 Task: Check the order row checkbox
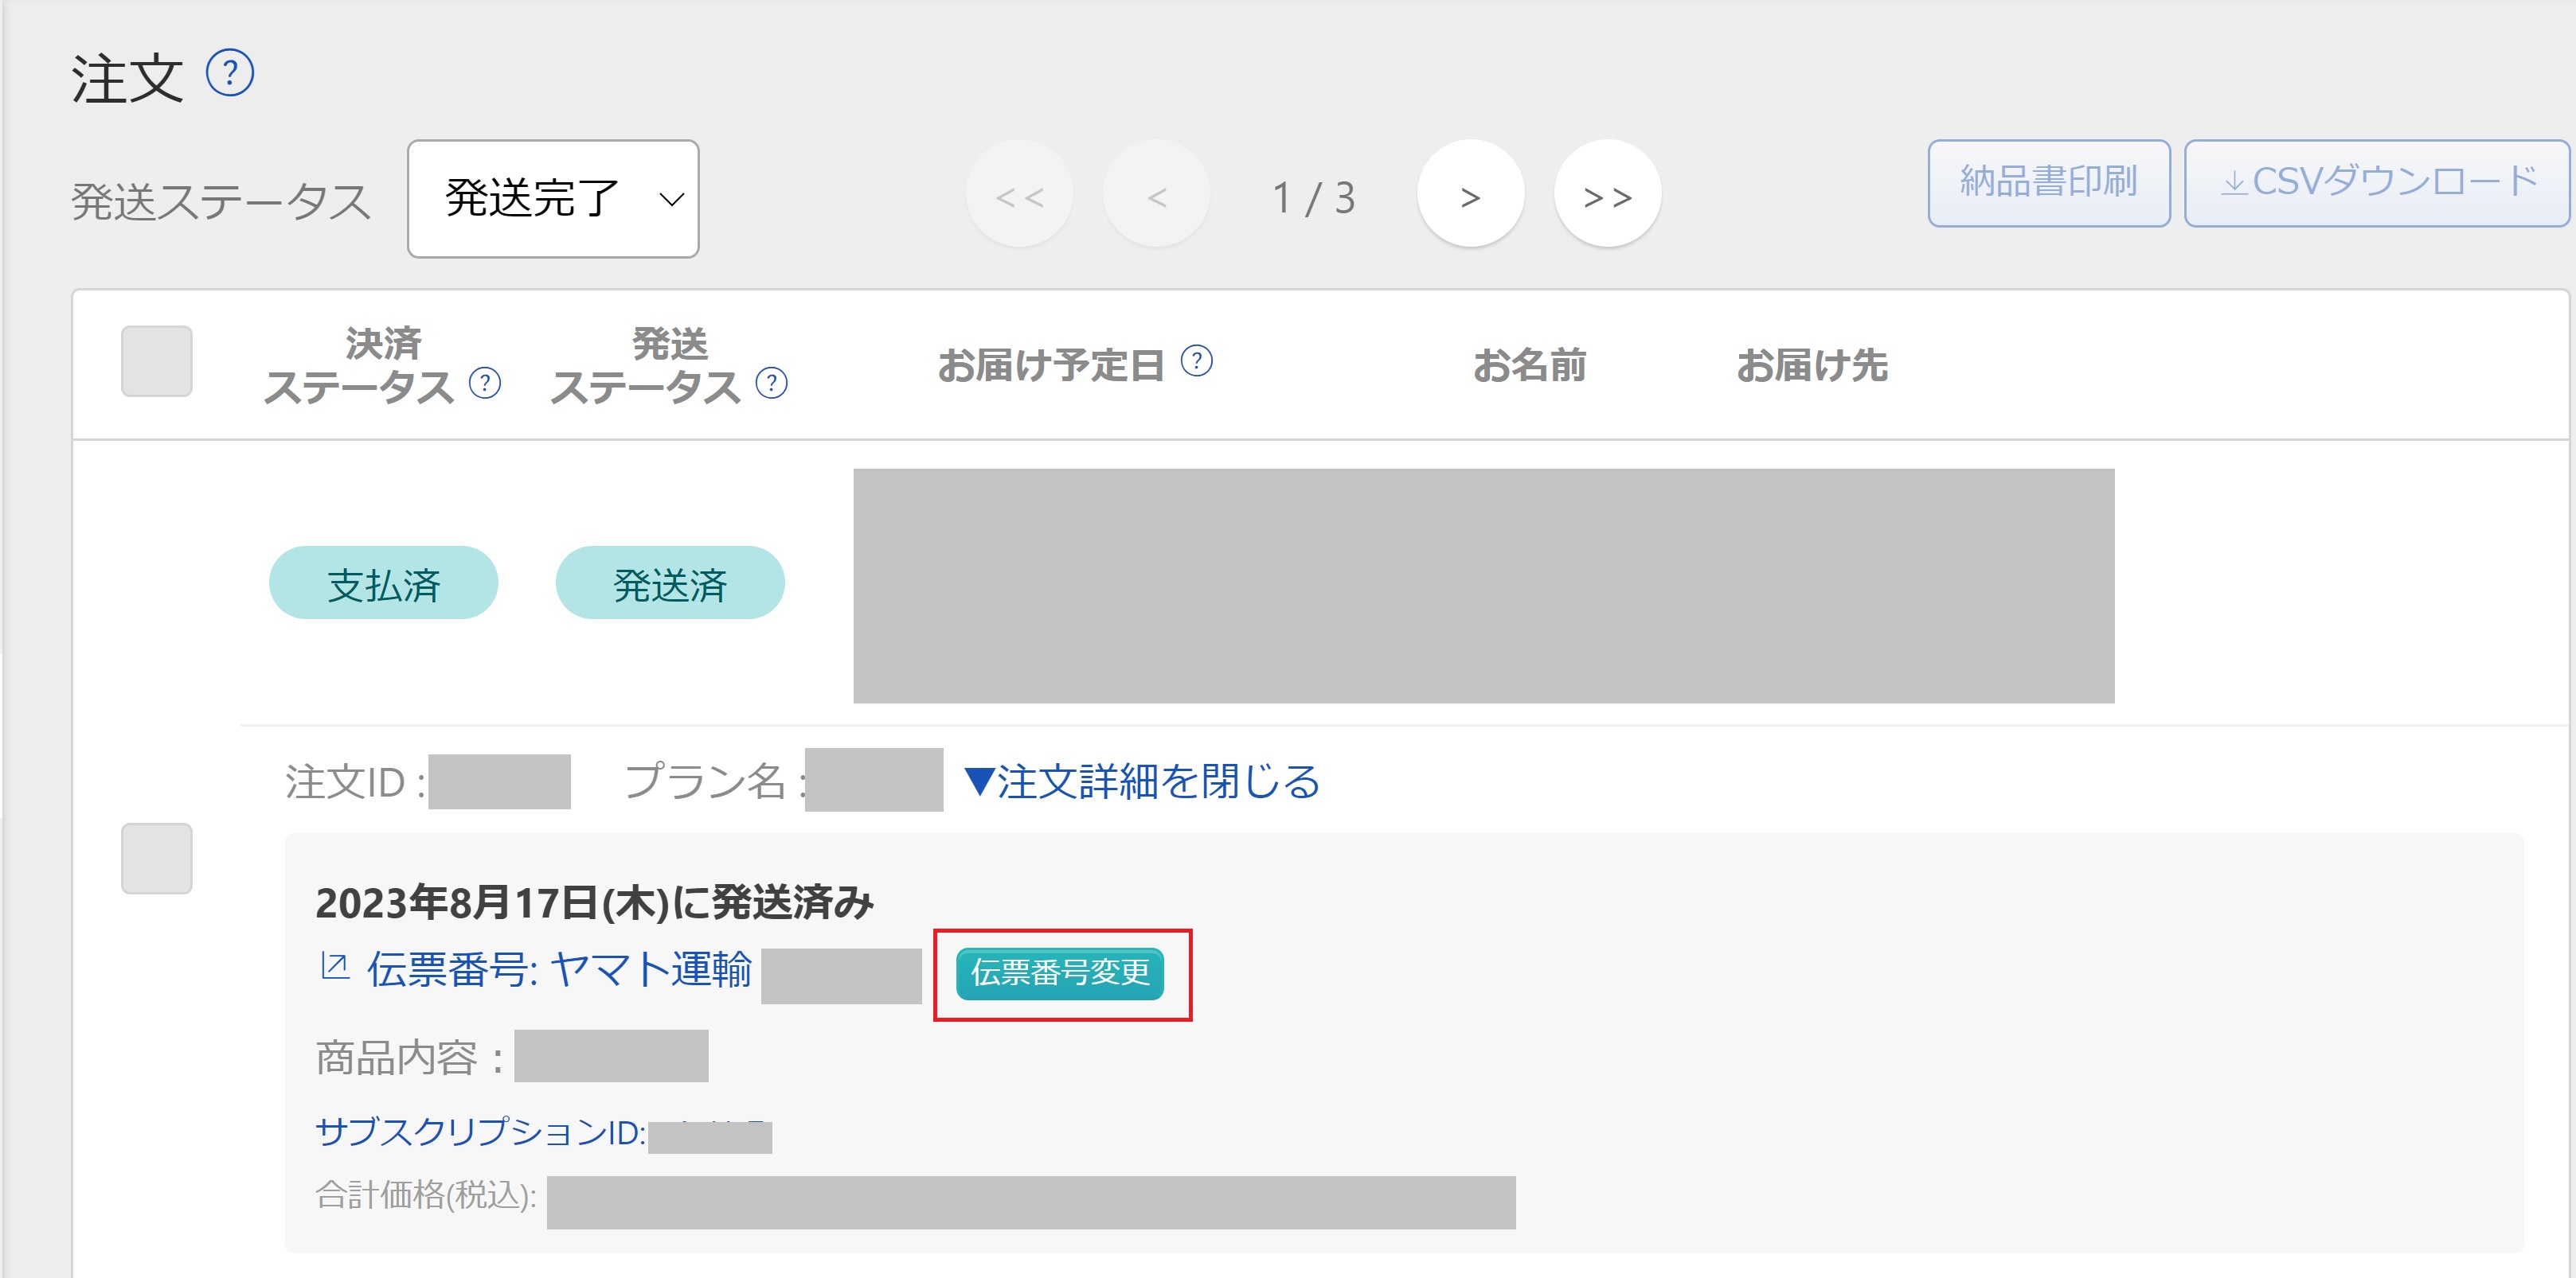[x=157, y=859]
